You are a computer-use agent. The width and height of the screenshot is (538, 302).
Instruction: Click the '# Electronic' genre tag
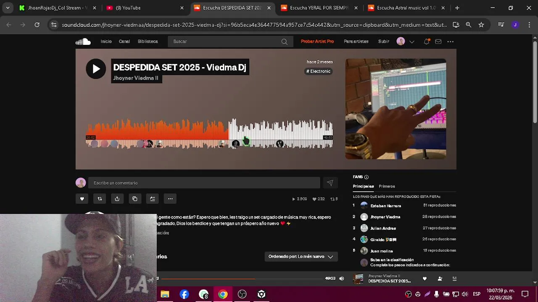click(x=319, y=71)
